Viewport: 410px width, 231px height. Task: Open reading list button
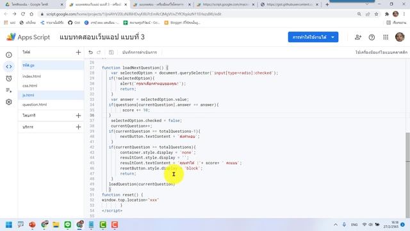click(397, 22)
